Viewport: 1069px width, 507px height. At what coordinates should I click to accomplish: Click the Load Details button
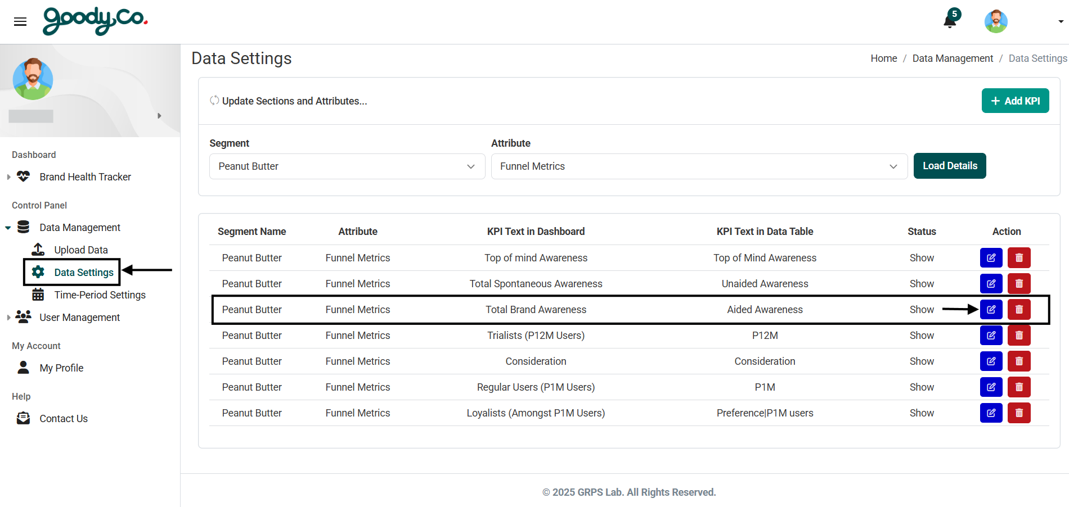[x=949, y=166]
